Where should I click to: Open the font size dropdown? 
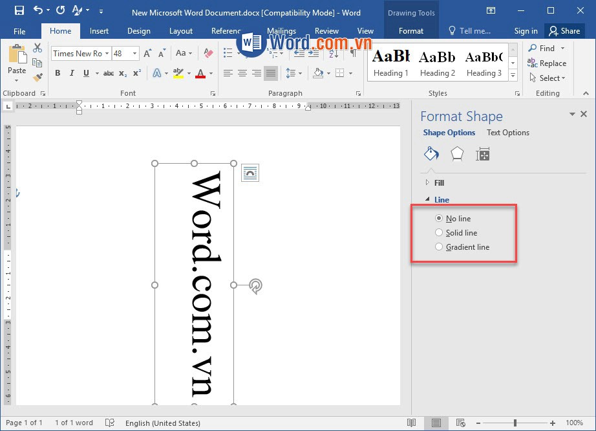pos(134,54)
